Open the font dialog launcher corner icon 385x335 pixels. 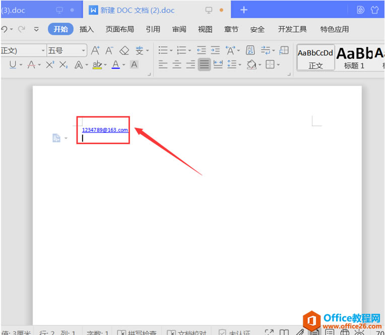[x=149, y=75]
